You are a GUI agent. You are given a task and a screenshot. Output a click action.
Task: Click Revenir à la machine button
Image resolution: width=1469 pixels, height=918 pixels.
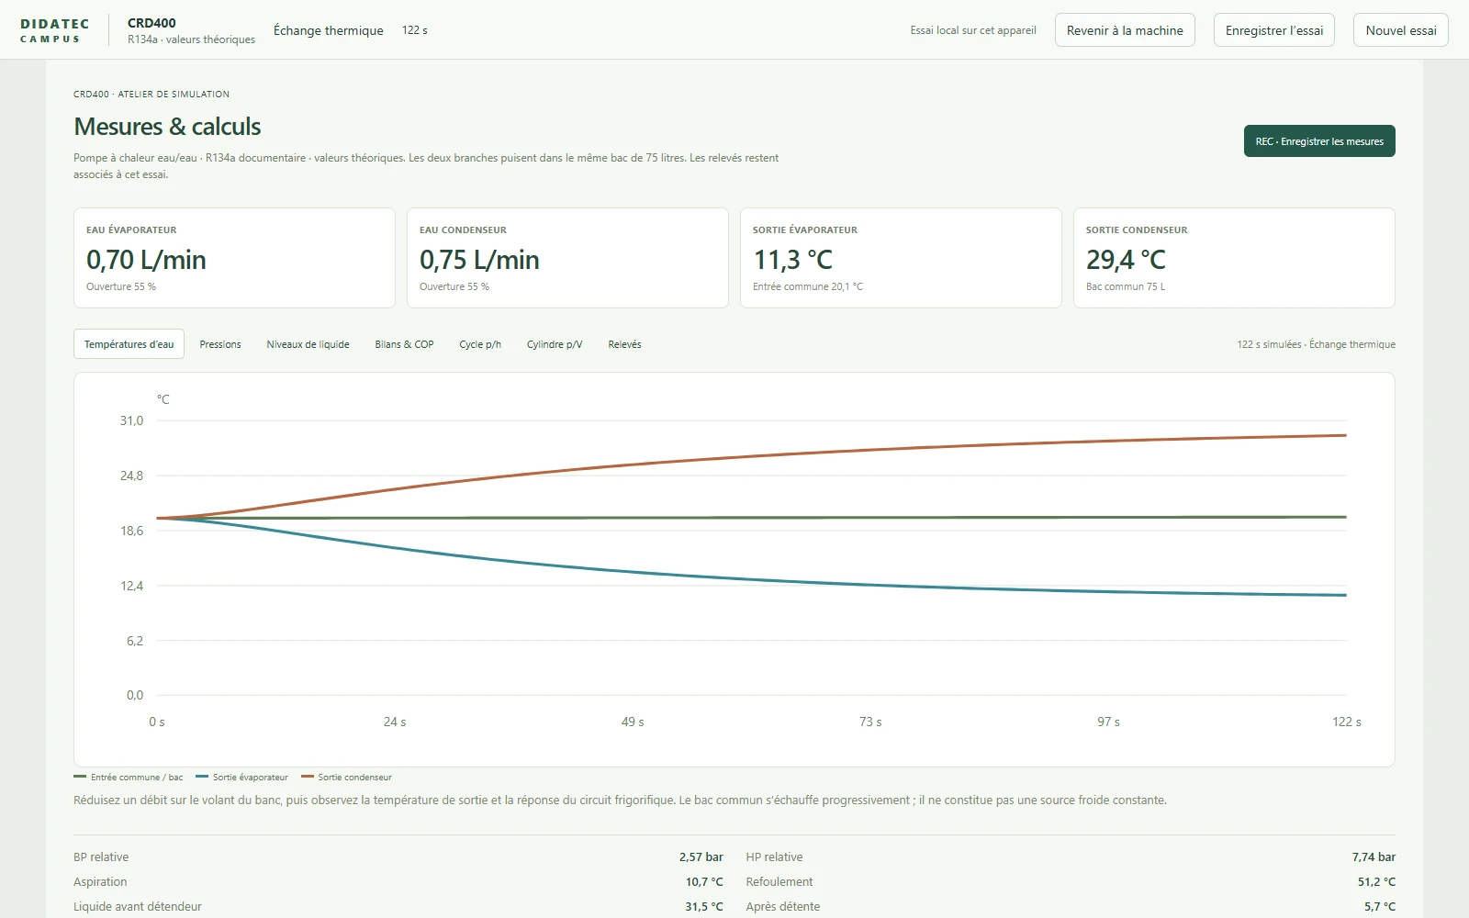point(1125,30)
